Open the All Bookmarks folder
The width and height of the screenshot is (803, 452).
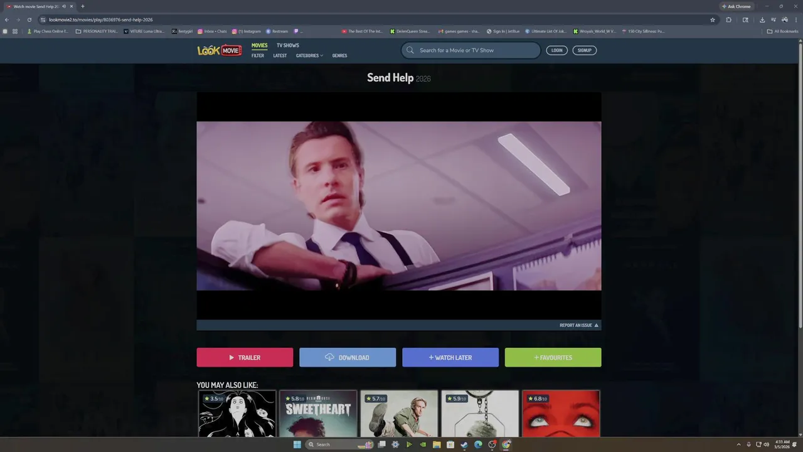782,31
